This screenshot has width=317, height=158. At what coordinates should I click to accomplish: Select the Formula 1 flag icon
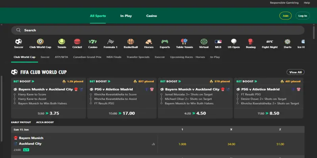point(111,42)
